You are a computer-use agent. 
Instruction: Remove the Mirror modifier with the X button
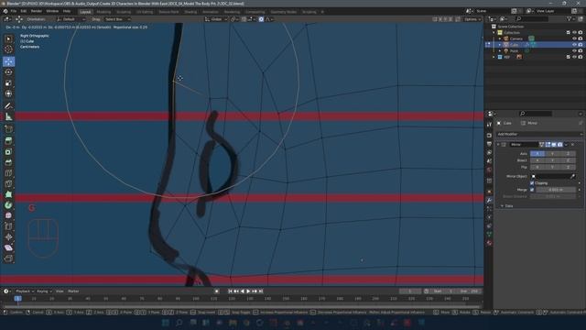tap(572, 145)
